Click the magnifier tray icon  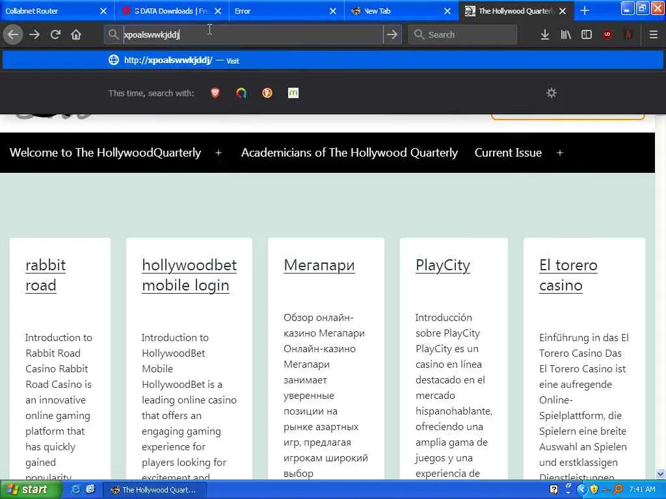point(618,490)
